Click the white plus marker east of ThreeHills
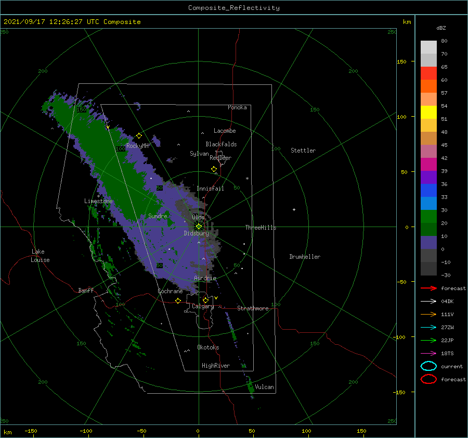 point(294,209)
